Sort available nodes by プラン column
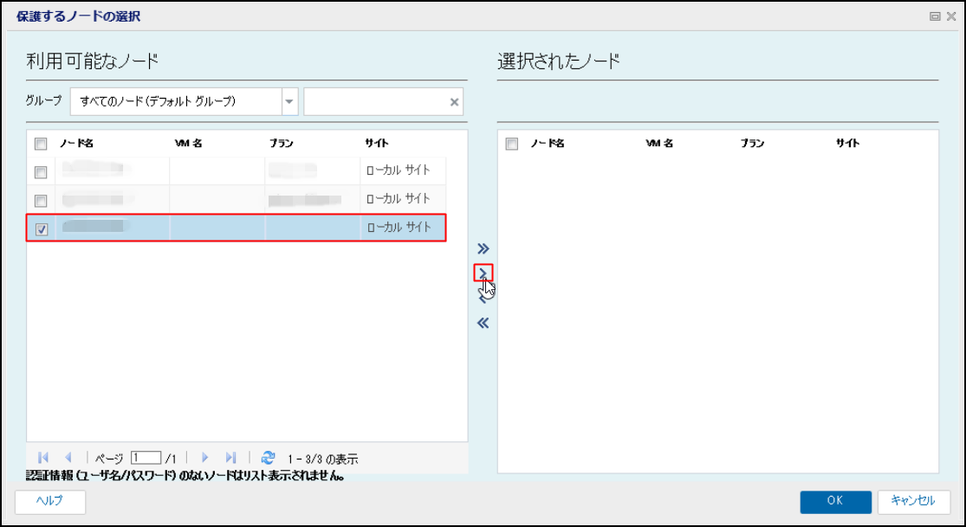This screenshot has width=966, height=527. [281, 144]
